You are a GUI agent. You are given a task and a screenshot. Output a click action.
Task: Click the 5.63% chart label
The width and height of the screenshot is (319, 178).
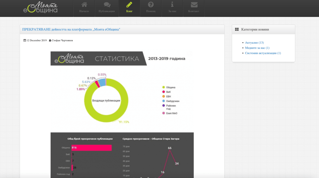[86, 82]
